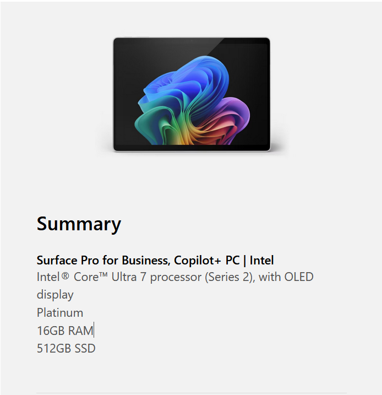Click the registered trademark symbol after Intel
The width and height of the screenshot is (382, 395).
[66, 277]
